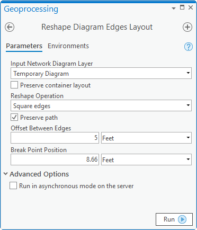The height and width of the screenshot is (230, 197).
Task: Click the Geoprocessing pane title
Action: pos(31,9)
